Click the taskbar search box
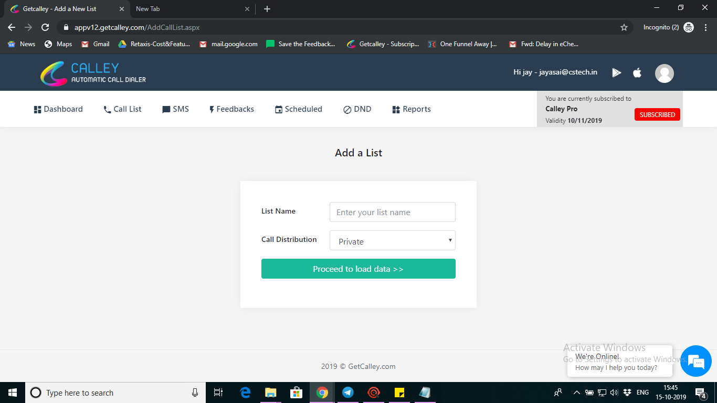This screenshot has width=717, height=403. 115,393
